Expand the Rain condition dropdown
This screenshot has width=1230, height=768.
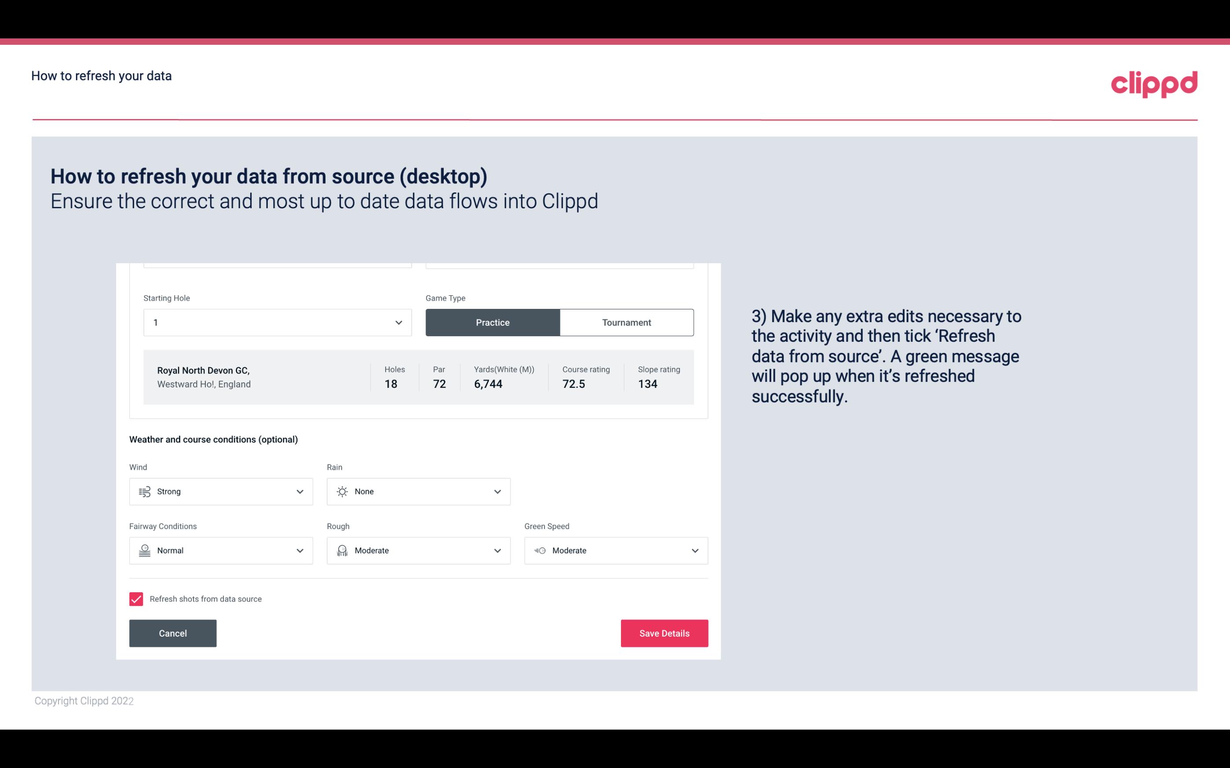point(496,491)
